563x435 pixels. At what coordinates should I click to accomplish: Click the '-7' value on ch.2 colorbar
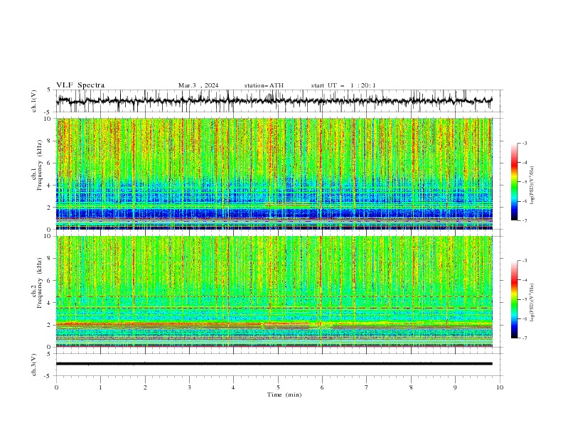click(525, 338)
